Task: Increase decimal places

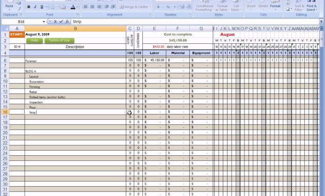Action: tap(182, 7)
